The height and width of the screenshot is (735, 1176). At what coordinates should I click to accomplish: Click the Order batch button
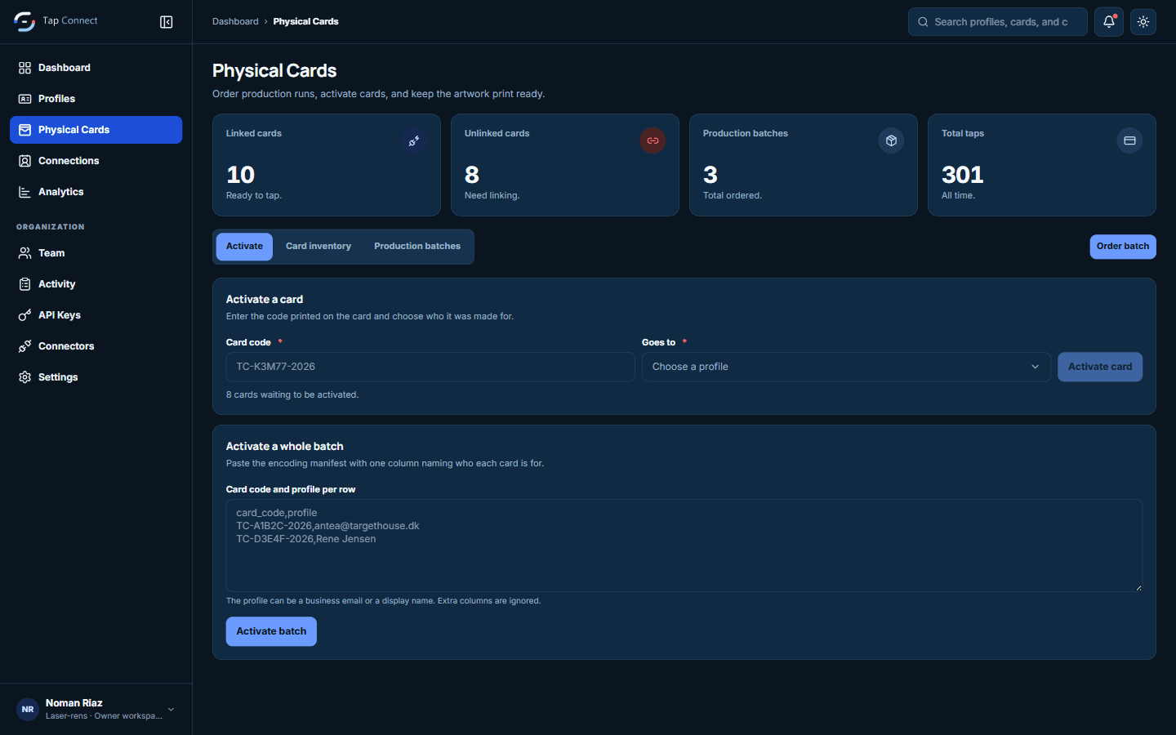coord(1123,246)
